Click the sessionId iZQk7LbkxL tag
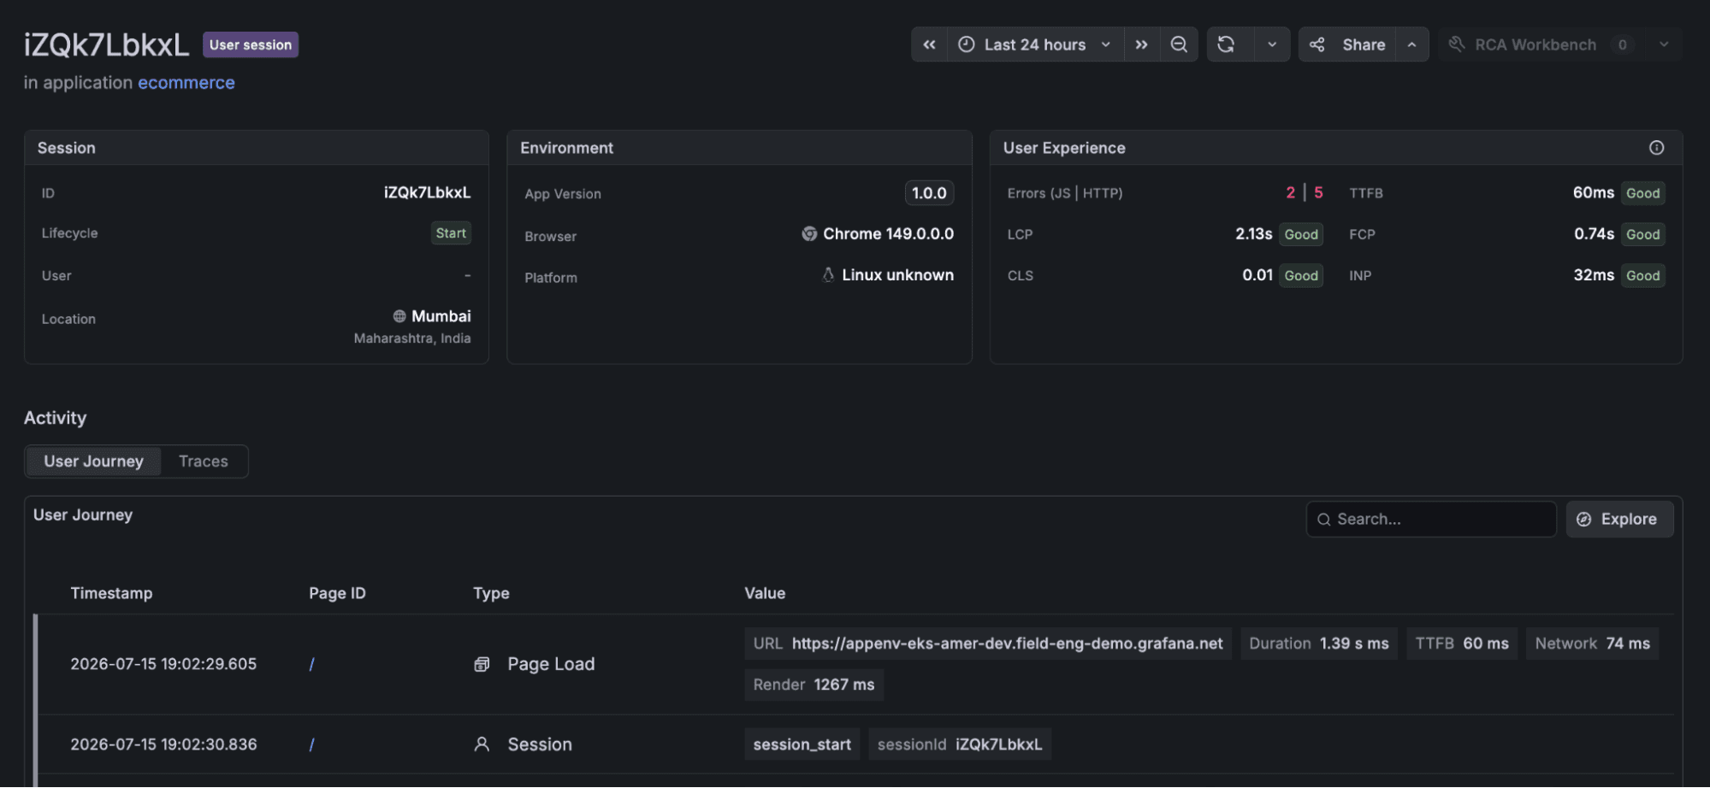This screenshot has width=1710, height=788. coord(960,744)
